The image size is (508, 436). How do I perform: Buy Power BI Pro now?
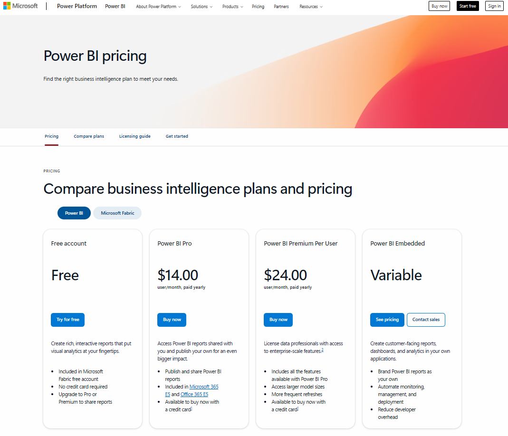pos(172,320)
